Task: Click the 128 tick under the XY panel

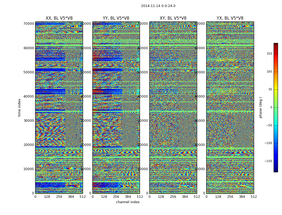Action: [161, 197]
